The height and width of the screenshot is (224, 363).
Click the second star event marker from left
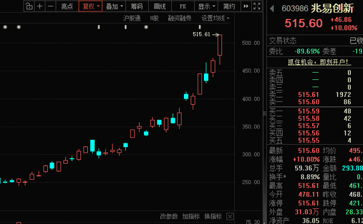pyautogui.click(x=19, y=27)
